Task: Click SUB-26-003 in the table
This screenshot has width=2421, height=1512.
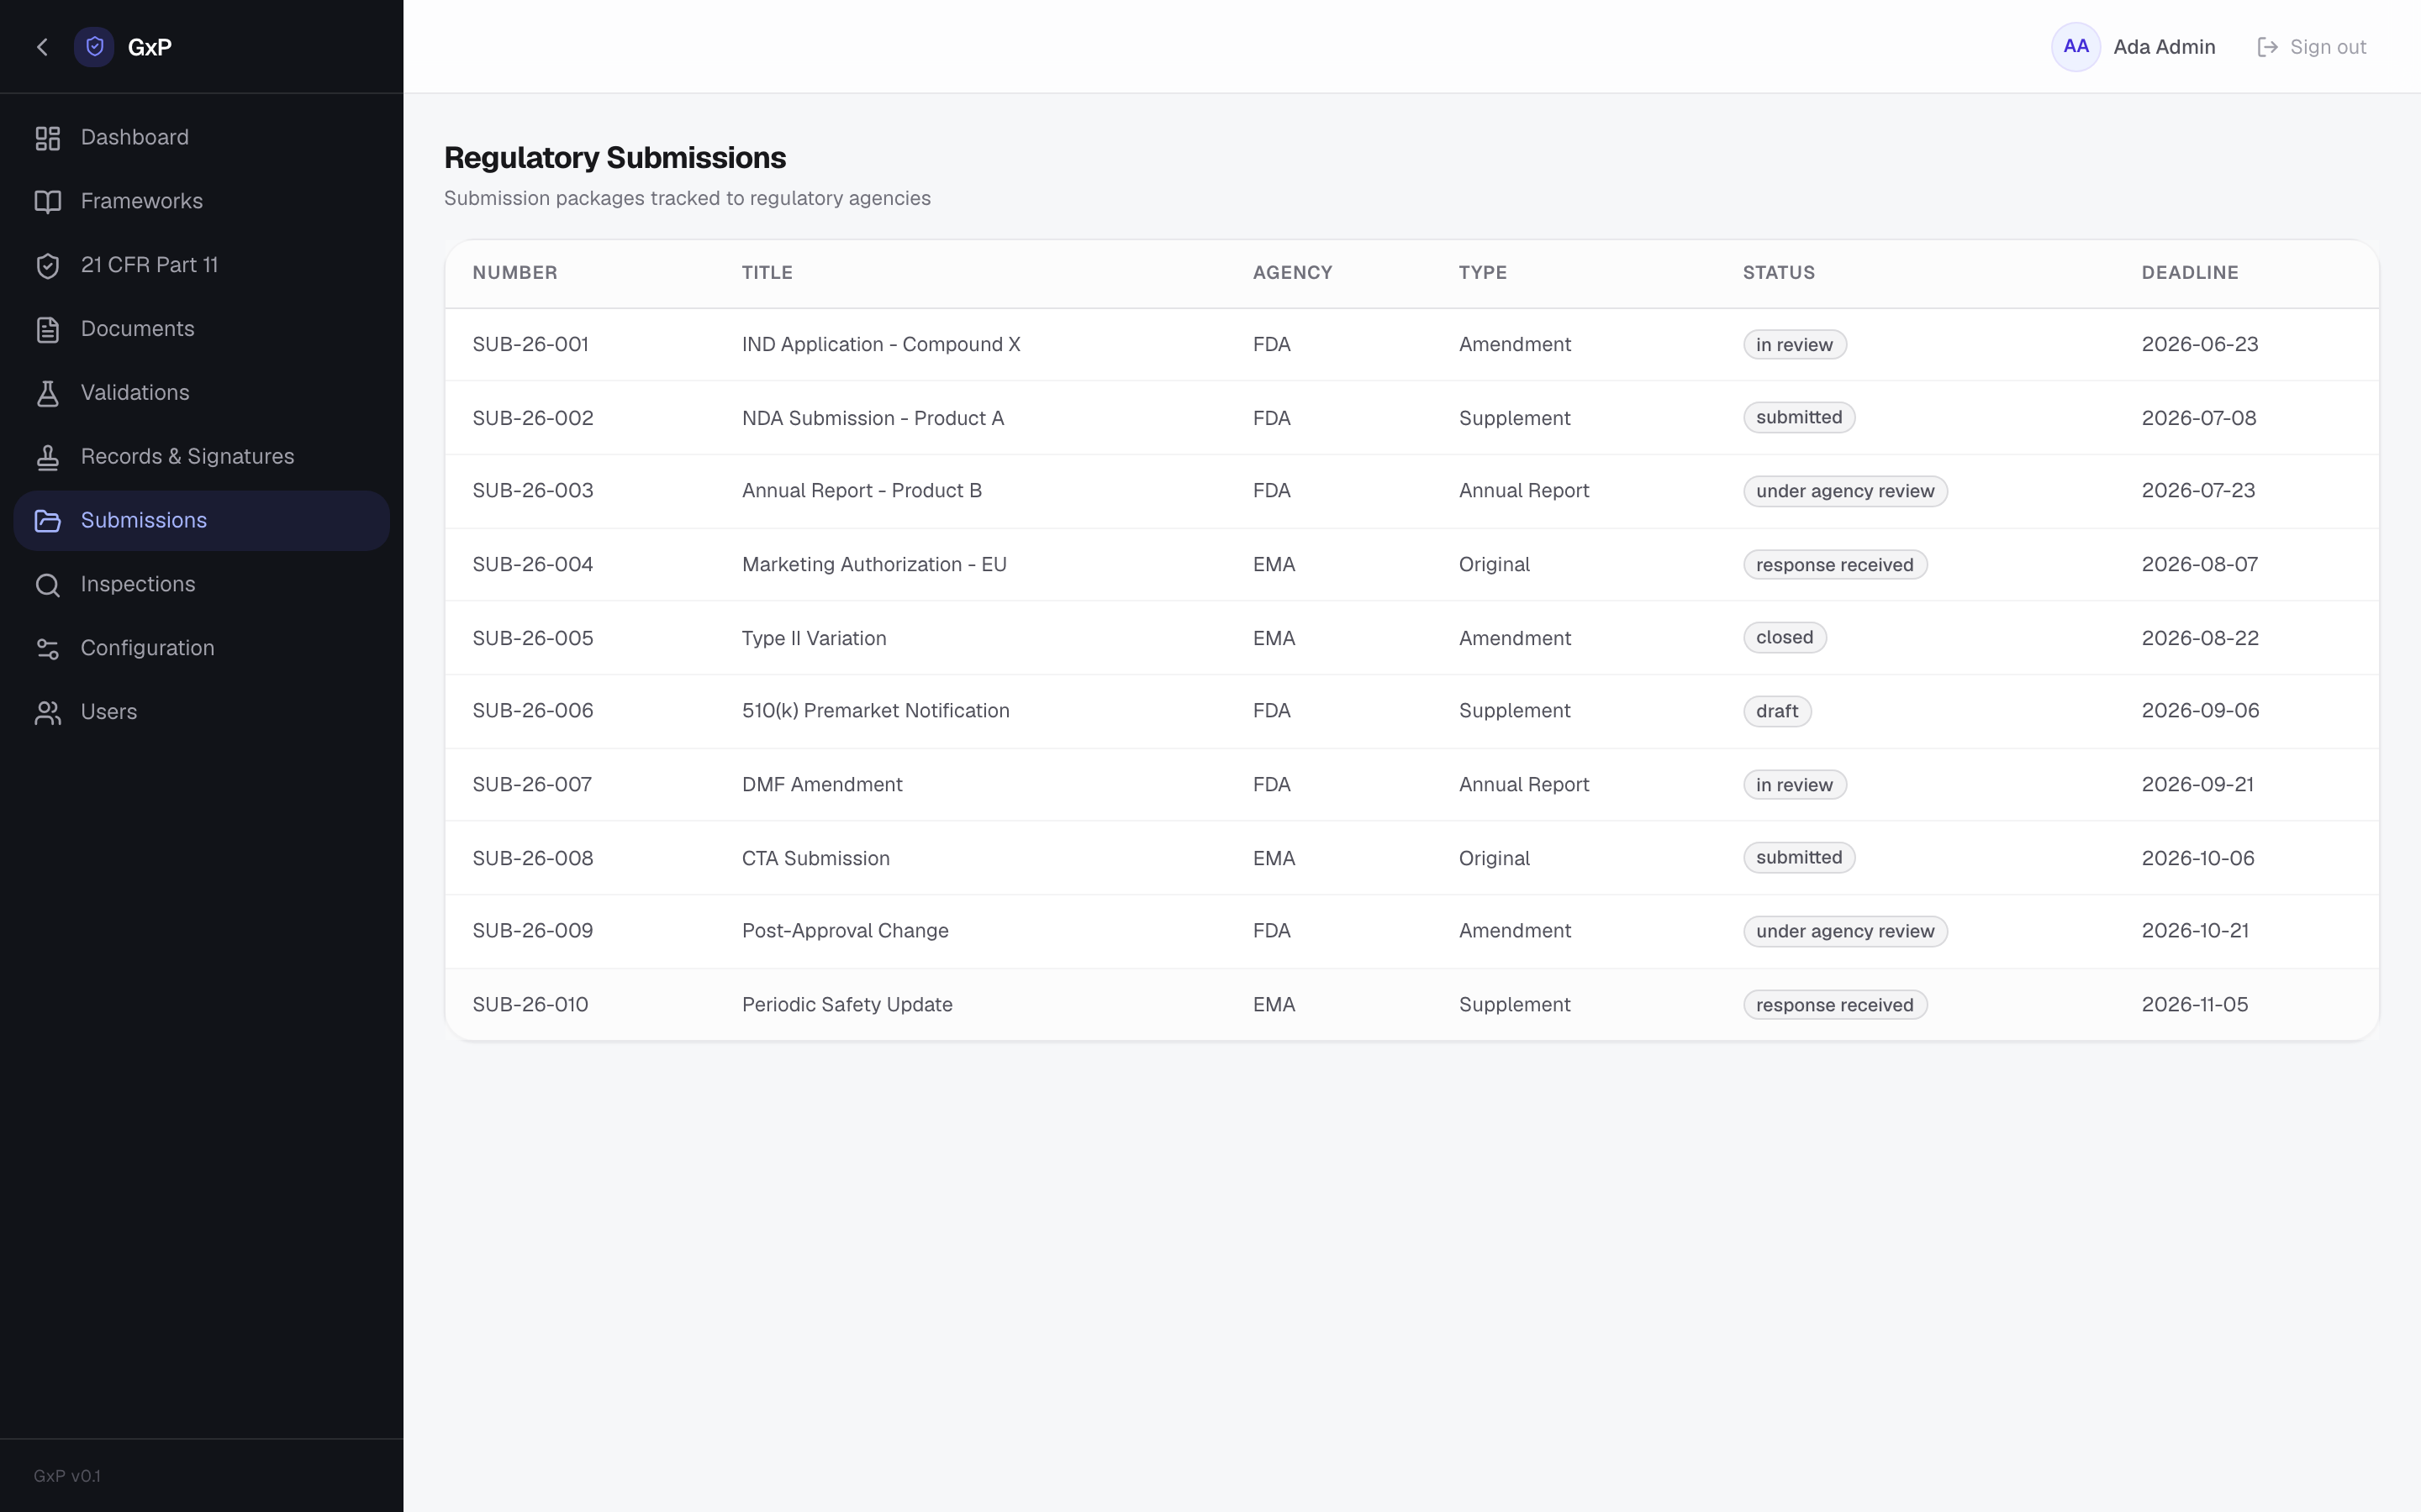Action: [532, 491]
